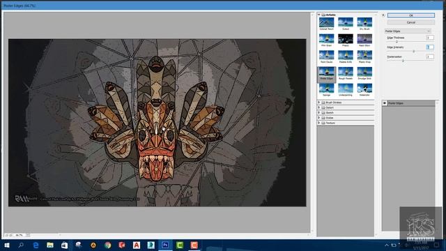The image size is (446, 251).
Task: Click the Posterization value field
Action: (x=430, y=56)
